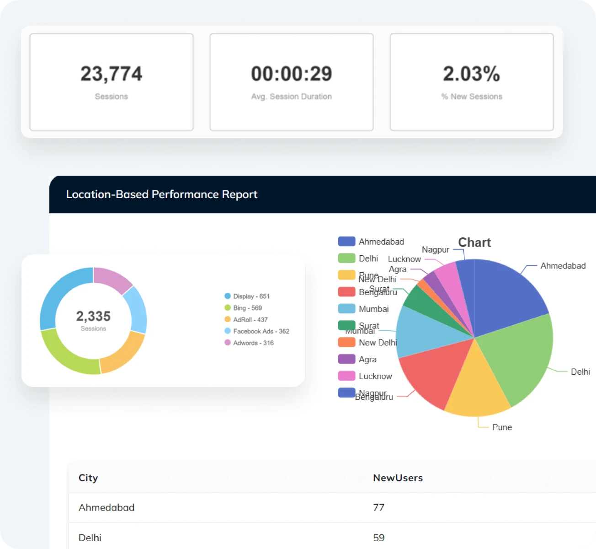Click the orange dot beside AdRoll legend
The height and width of the screenshot is (549, 596).
228,319
